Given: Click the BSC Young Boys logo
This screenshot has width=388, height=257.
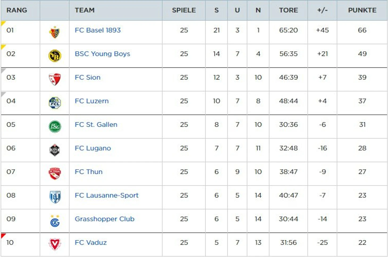Looking at the screenshot, I should 55,56.
